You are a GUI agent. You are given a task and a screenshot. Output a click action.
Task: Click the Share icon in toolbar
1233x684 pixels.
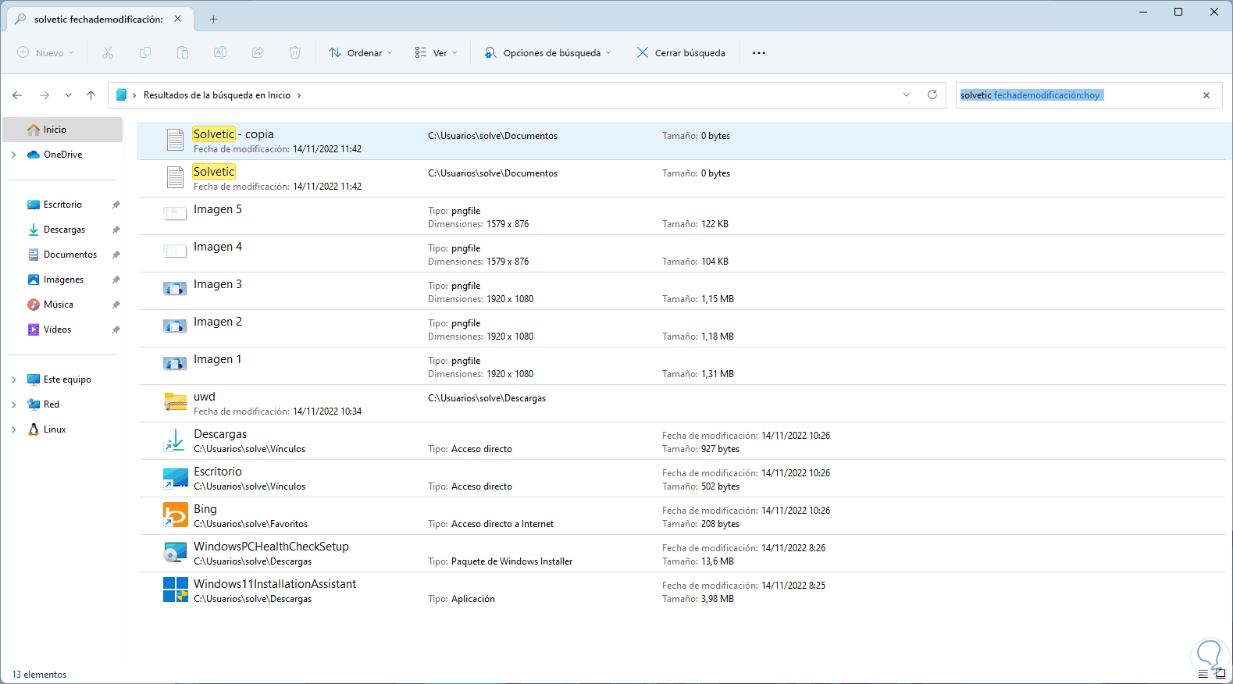pyautogui.click(x=258, y=52)
